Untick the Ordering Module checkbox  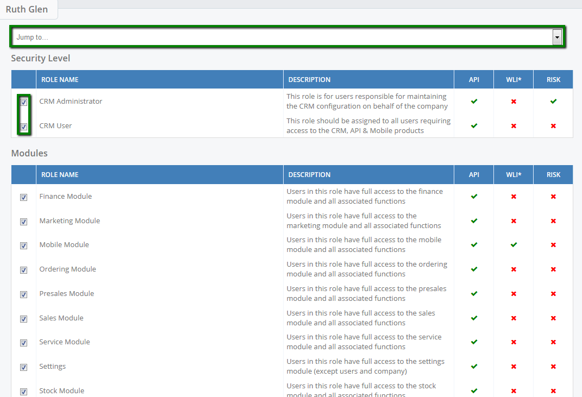(x=24, y=270)
